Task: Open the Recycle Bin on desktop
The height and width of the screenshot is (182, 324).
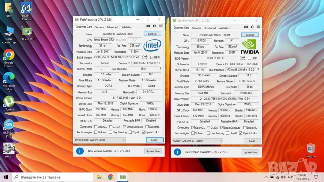Action: point(311,150)
